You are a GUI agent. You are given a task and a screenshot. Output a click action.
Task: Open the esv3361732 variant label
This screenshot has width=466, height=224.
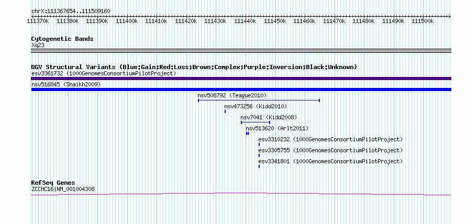(104, 73)
